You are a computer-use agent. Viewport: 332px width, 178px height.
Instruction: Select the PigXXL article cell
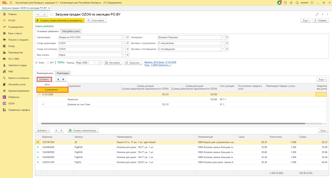(94, 162)
